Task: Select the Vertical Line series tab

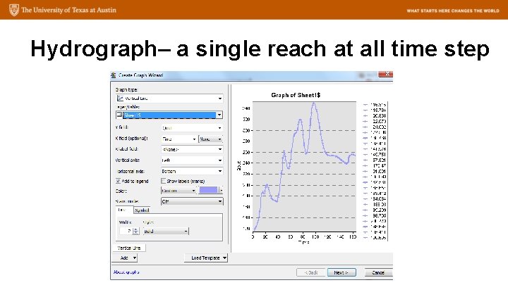Action: 129,248
